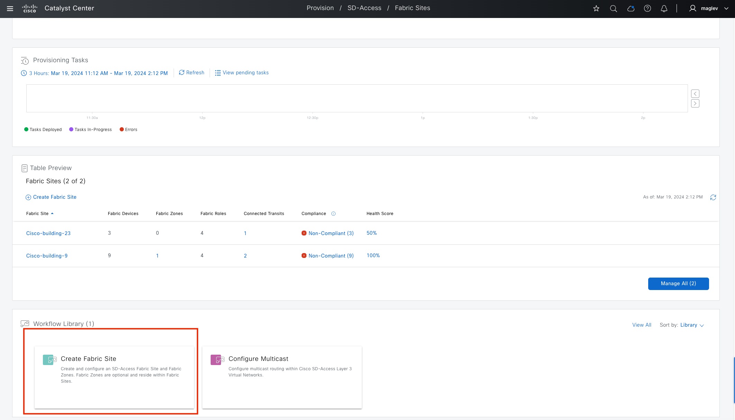Click the favorites star icon

tap(596, 8)
